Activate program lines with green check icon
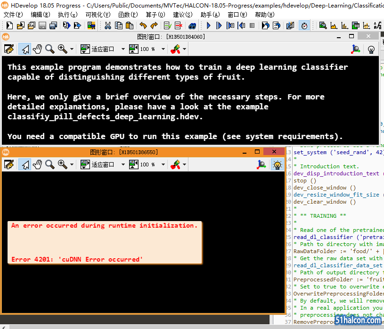Image resolution: width=384 pixels, height=329 pixels. tap(168, 25)
